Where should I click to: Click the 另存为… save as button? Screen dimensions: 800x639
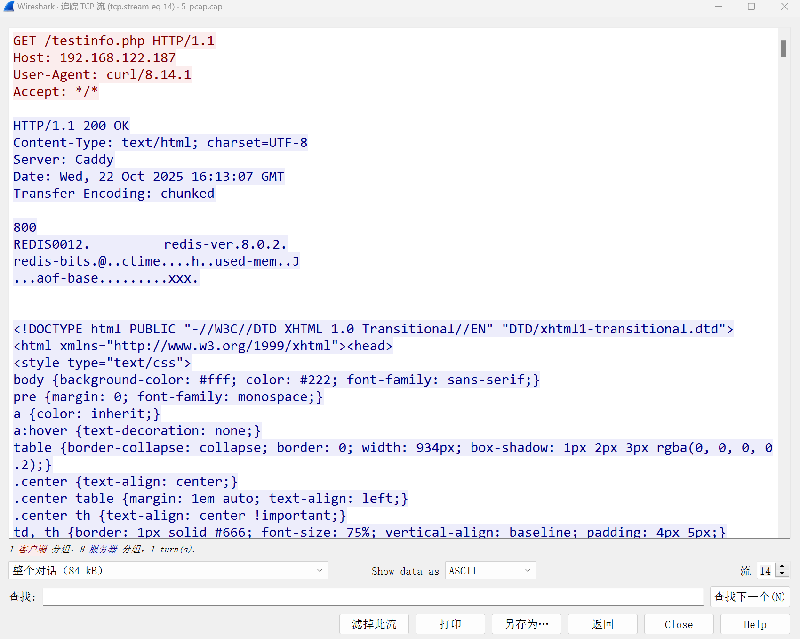point(527,624)
